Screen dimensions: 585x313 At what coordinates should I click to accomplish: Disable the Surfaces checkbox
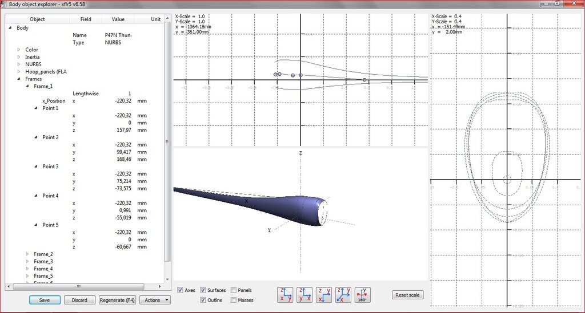pyautogui.click(x=203, y=290)
